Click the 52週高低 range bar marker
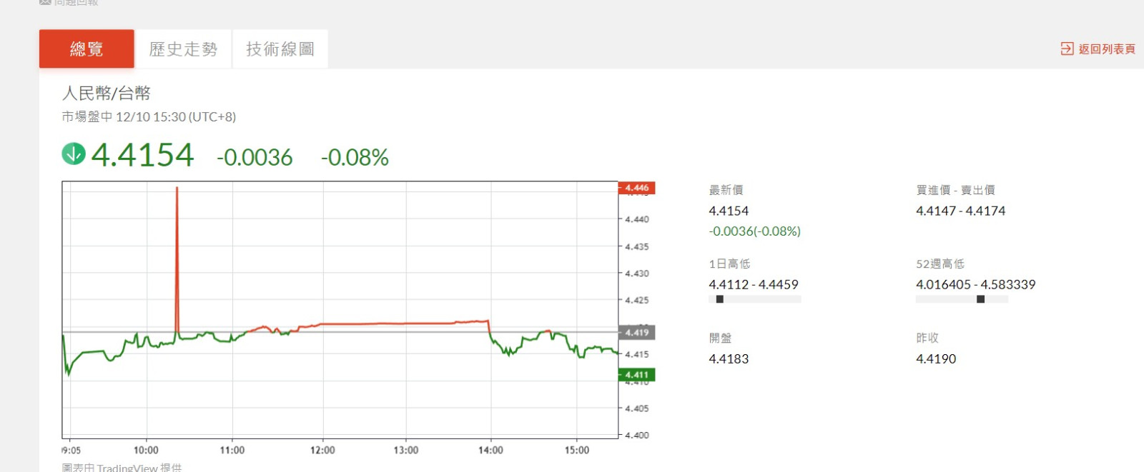The image size is (1144, 472). pos(980,299)
